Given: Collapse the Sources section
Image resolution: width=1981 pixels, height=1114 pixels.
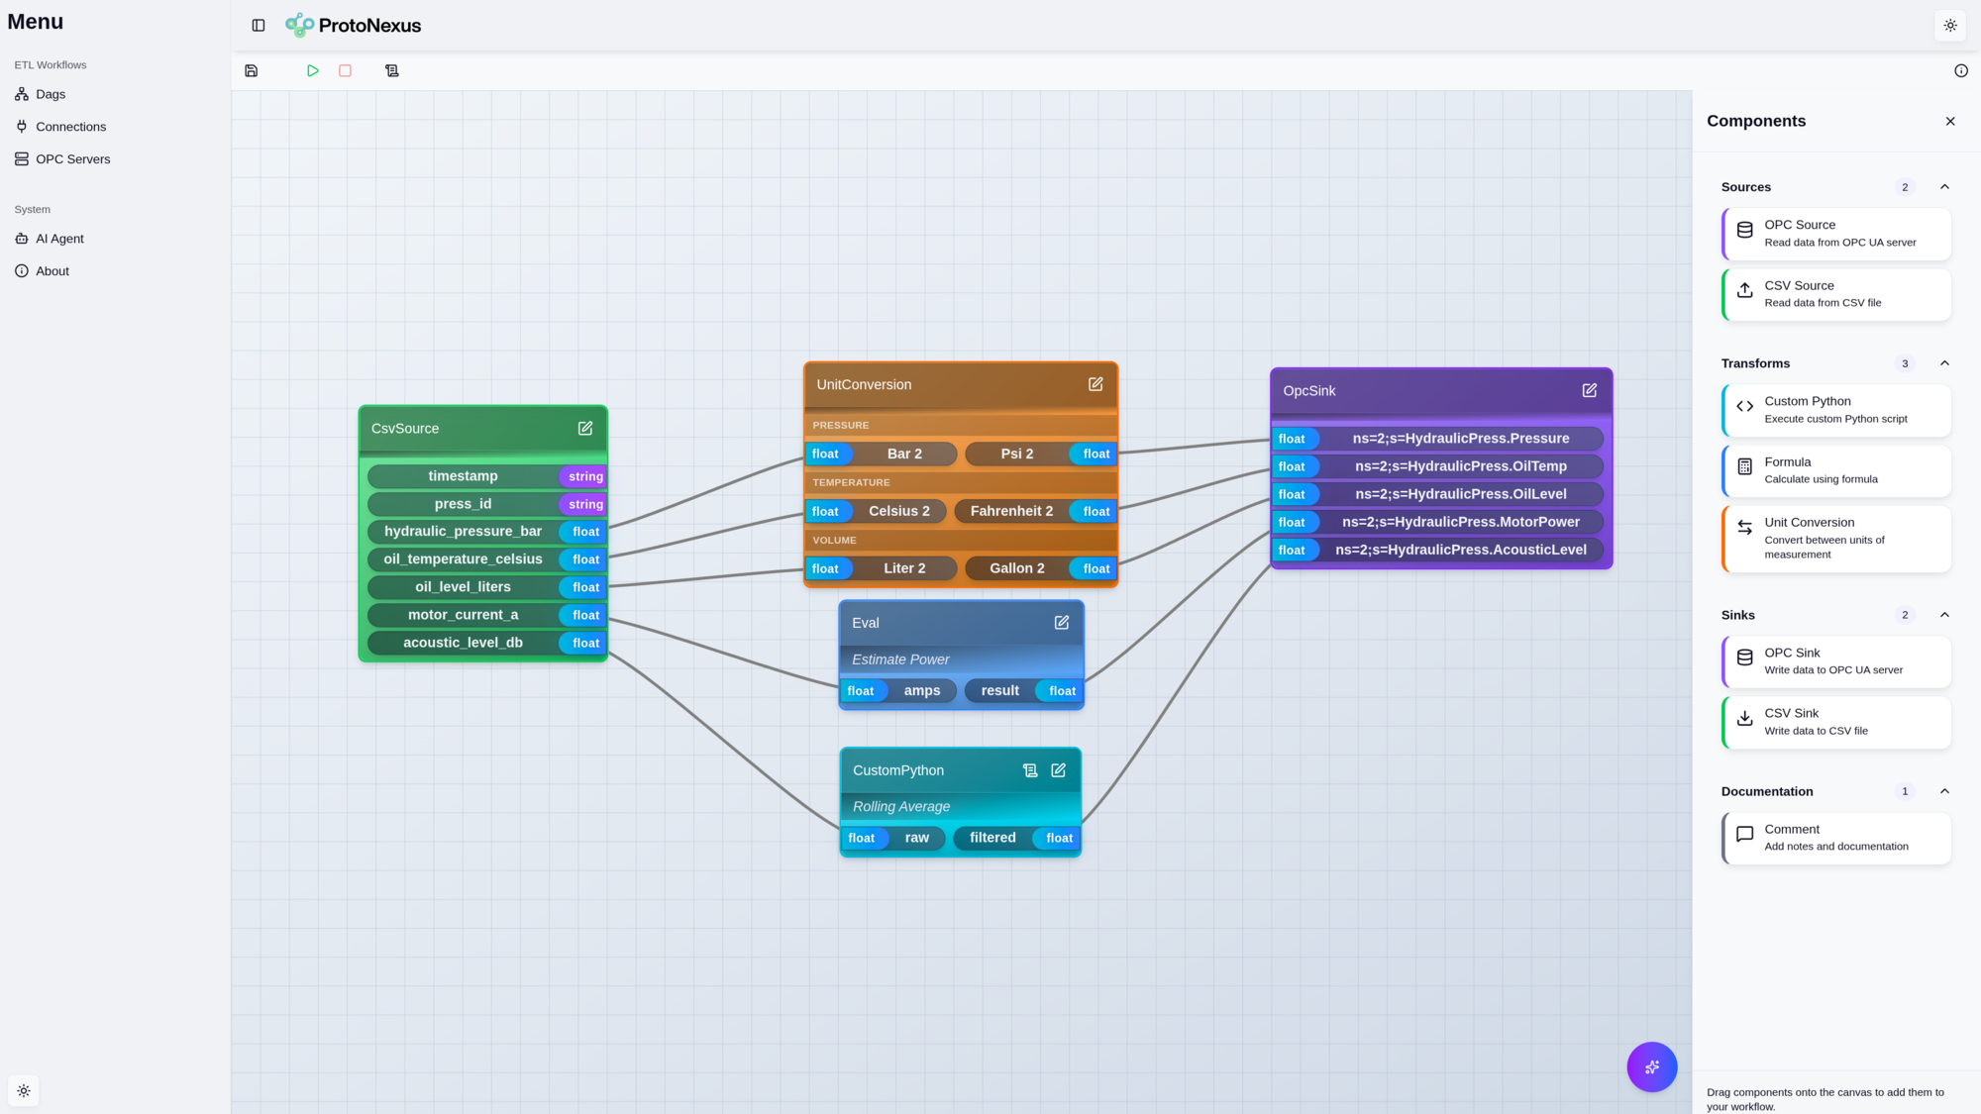Looking at the screenshot, I should 1944,186.
